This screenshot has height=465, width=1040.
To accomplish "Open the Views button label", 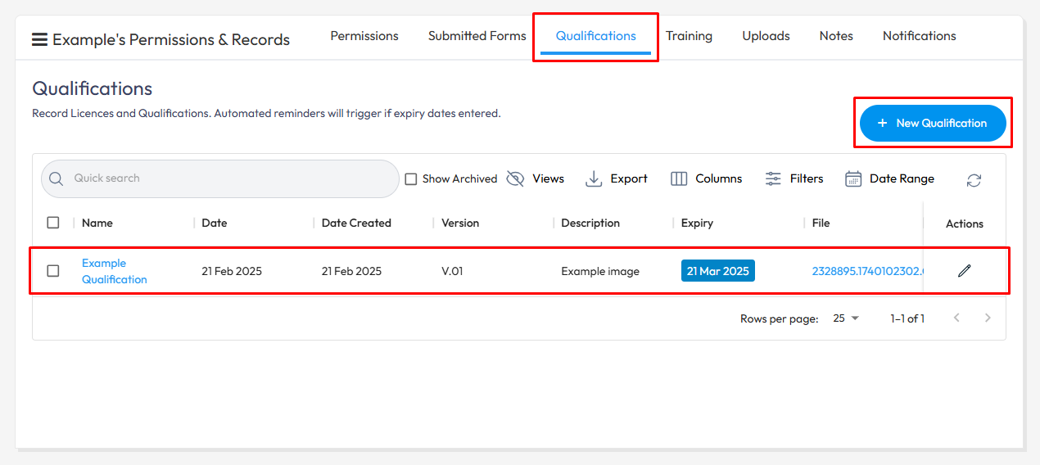I will 548,178.
